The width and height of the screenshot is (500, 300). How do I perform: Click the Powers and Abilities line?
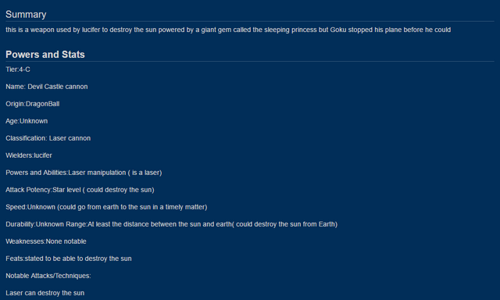[x=84, y=173]
